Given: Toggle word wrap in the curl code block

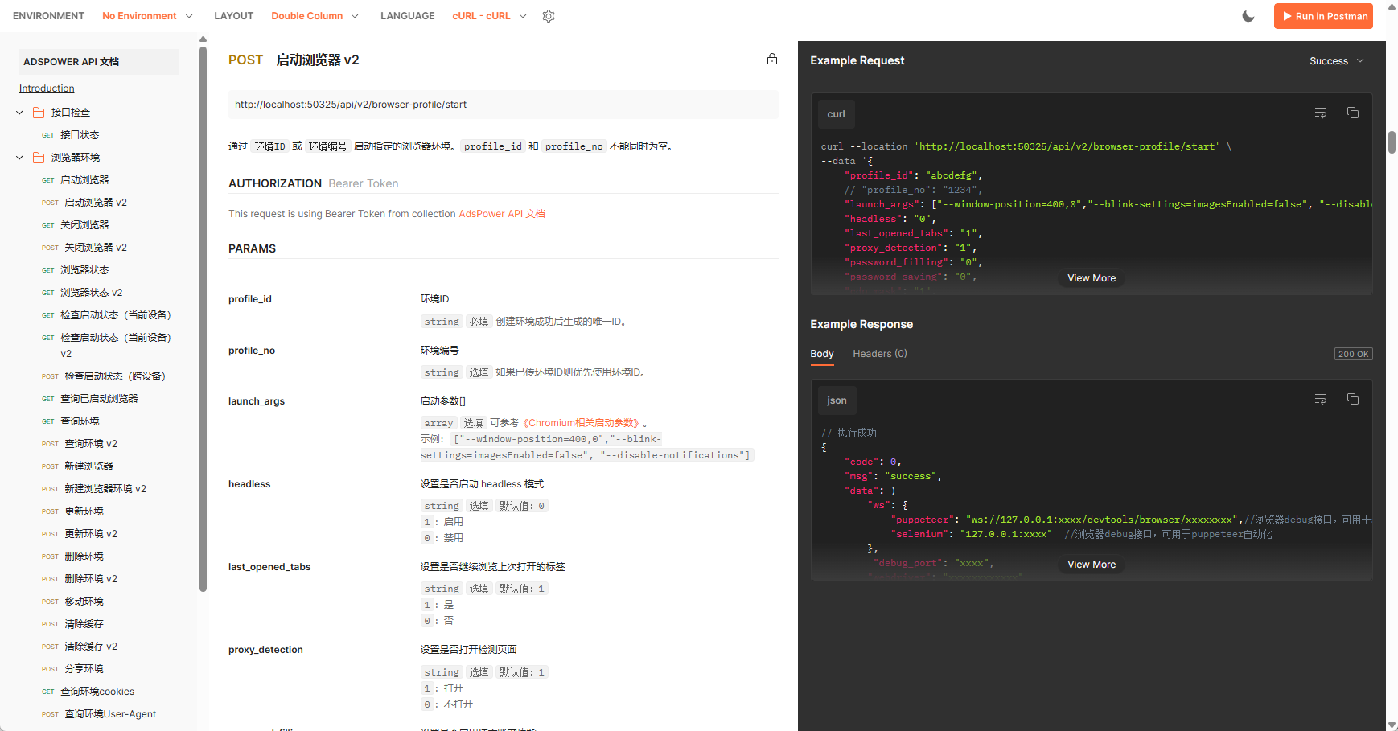Looking at the screenshot, I should [x=1321, y=113].
